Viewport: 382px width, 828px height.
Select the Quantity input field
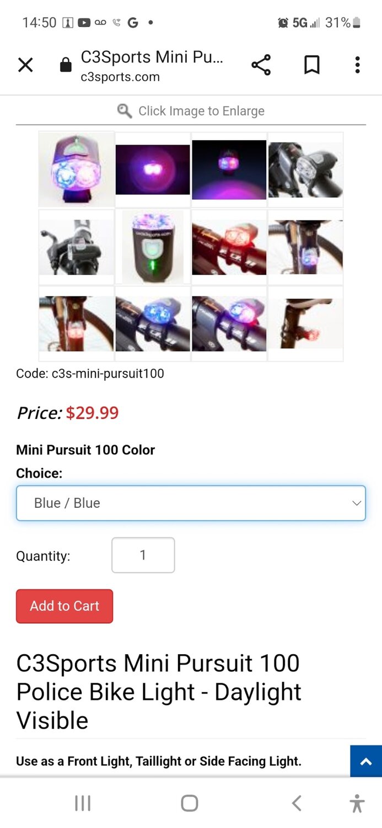[x=143, y=555]
